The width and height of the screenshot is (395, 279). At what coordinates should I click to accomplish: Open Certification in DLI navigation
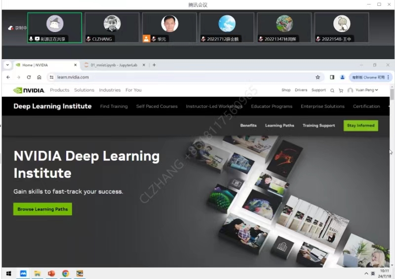click(x=366, y=106)
